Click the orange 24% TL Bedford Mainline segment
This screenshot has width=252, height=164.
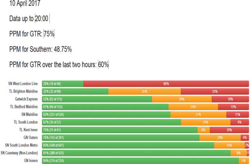coord(193,107)
